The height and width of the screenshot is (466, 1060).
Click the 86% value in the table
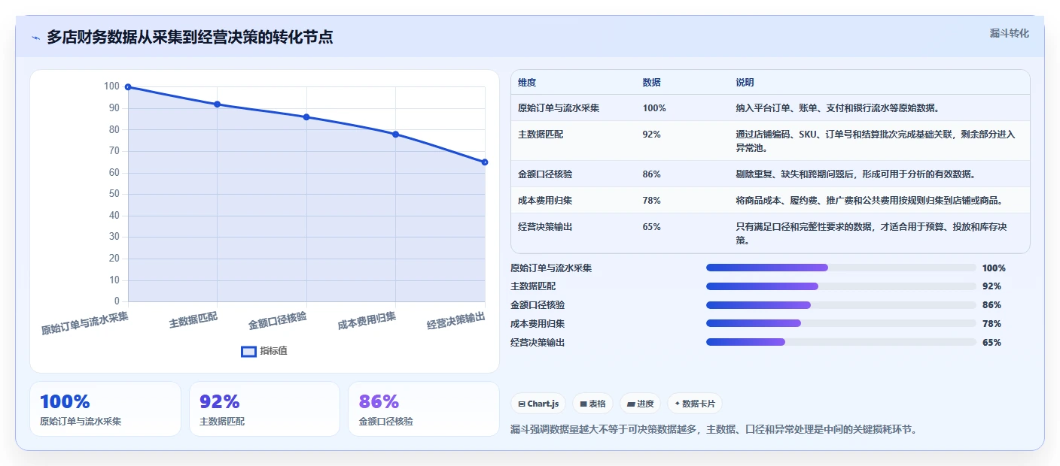[651, 174]
